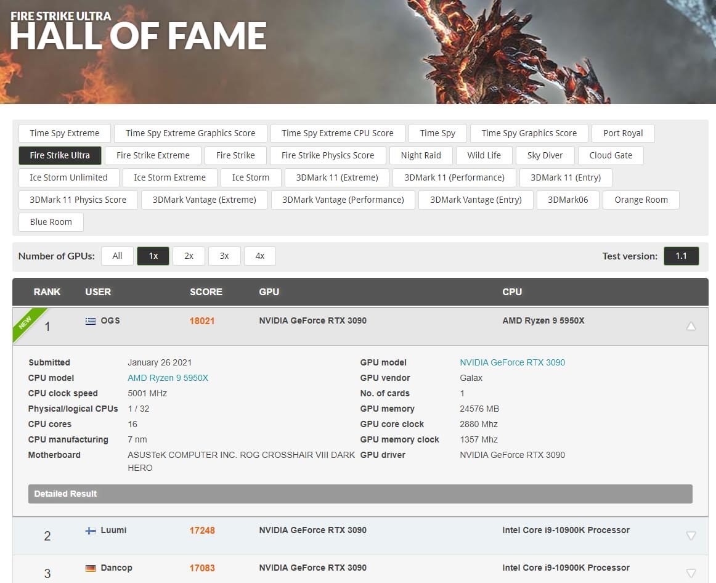Click the GPU memory value 24576 MB
This screenshot has width=716, height=583.
coord(479,409)
